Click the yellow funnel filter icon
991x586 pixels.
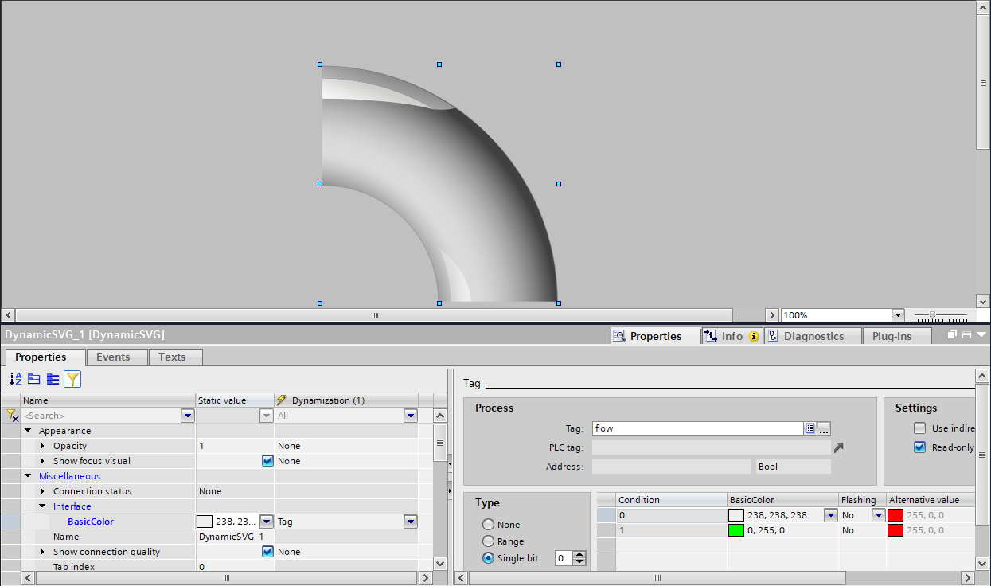(x=72, y=380)
